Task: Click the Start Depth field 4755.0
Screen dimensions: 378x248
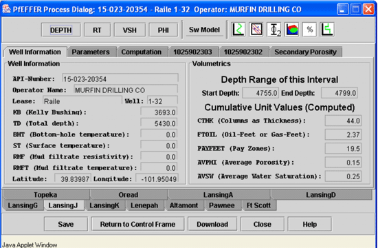Action: (260, 93)
